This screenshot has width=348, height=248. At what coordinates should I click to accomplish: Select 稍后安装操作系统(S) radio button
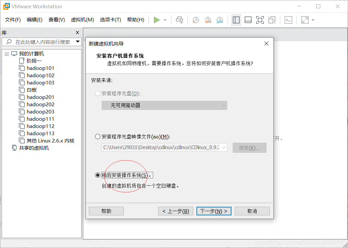98,175
